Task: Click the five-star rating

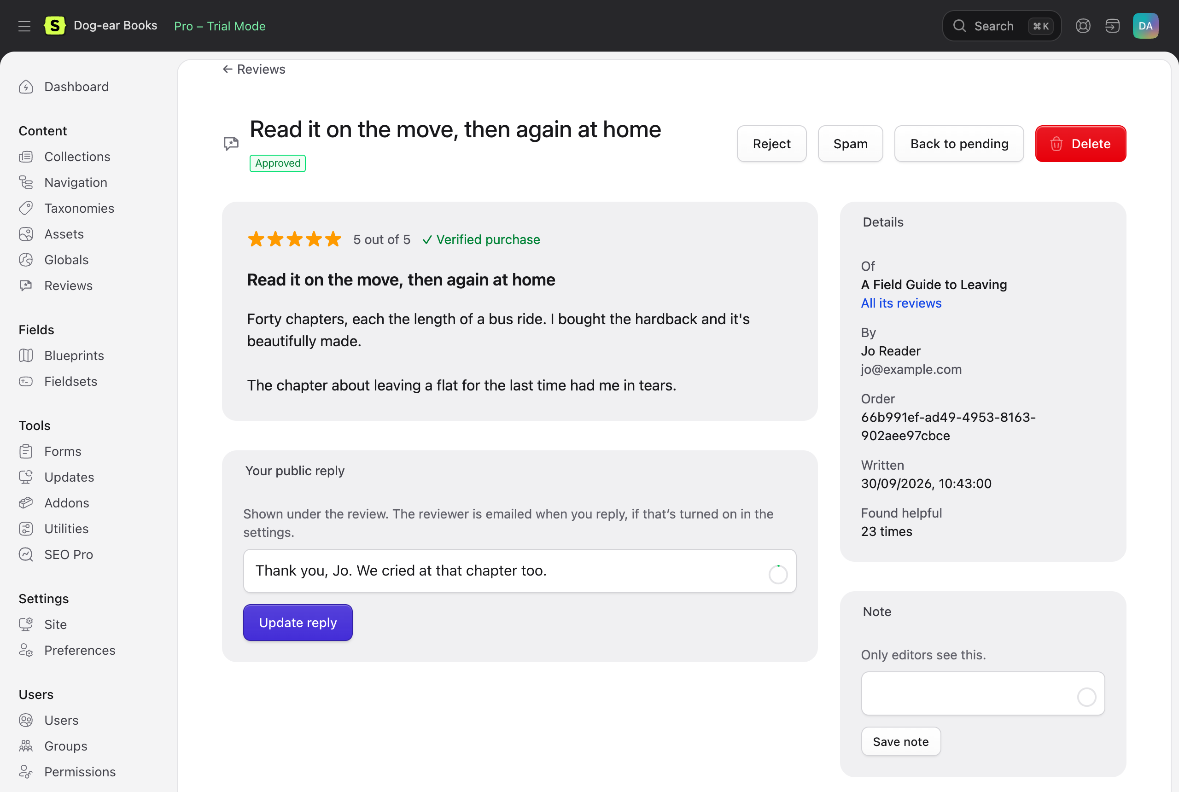Action: (294, 239)
